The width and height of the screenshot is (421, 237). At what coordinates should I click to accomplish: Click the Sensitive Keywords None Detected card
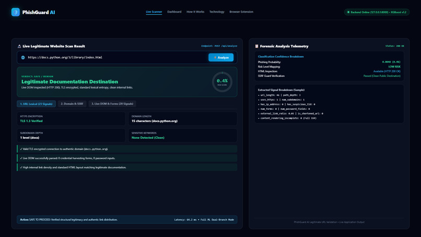click(183, 136)
